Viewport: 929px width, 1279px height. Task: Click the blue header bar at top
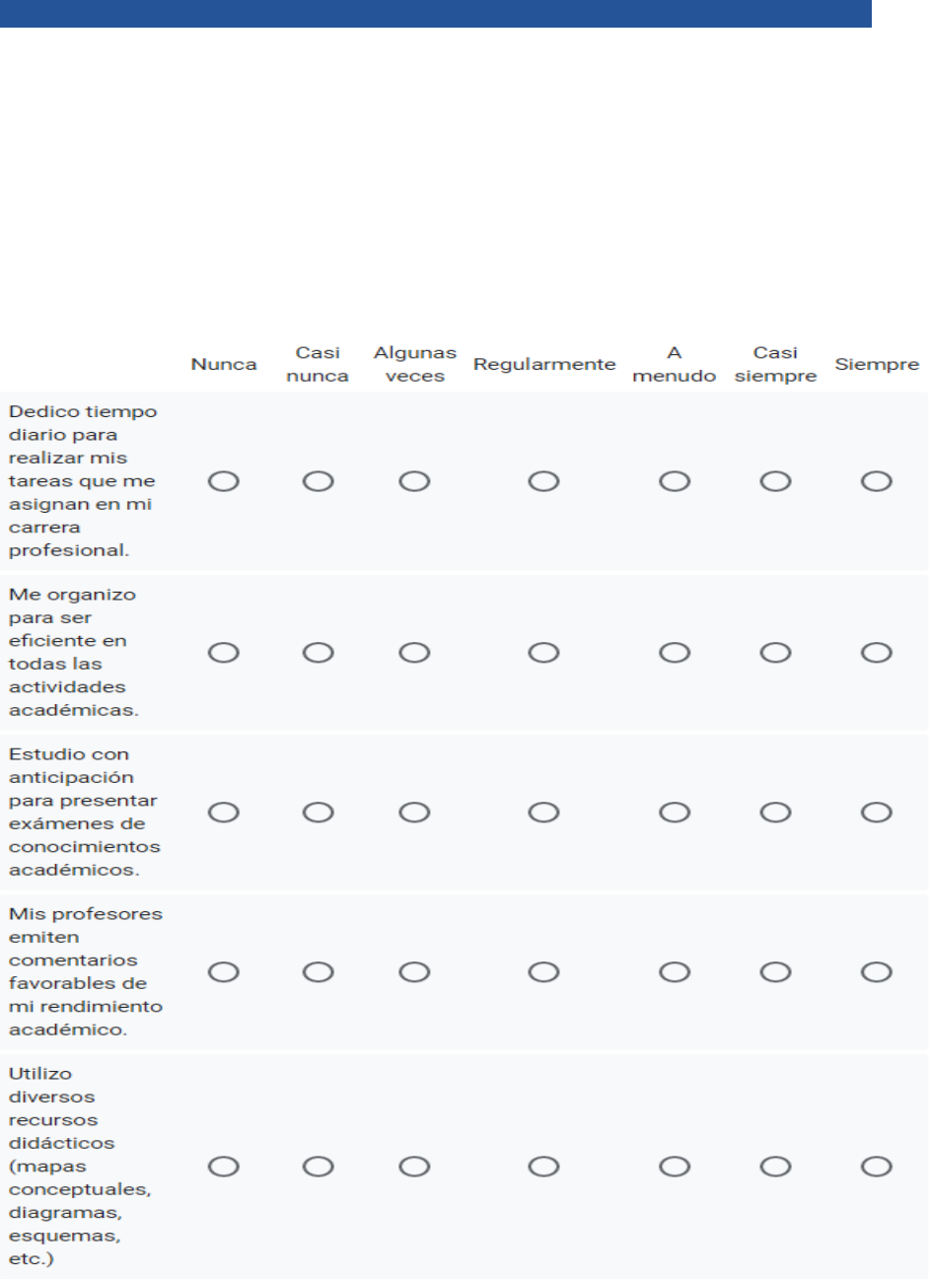pos(435,13)
